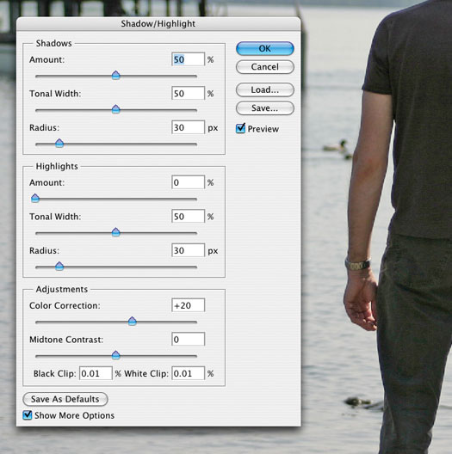
Task: Focus the Black Clip value field
Action: 96,373
